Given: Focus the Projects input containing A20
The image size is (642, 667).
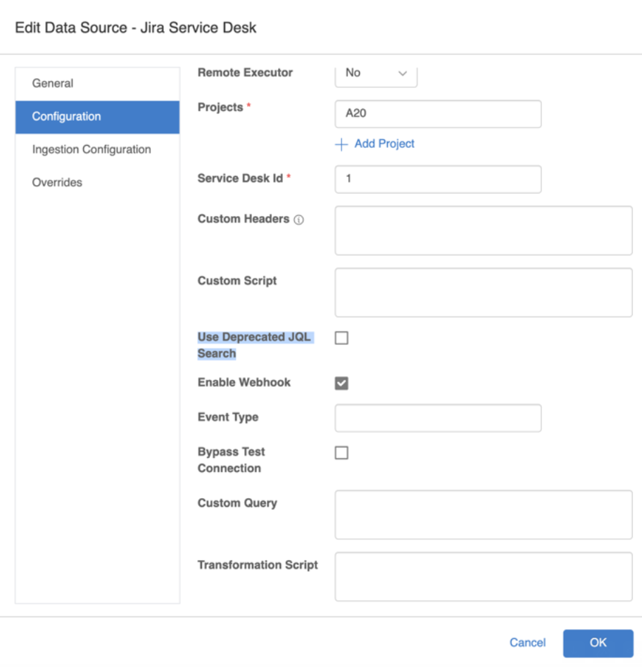Looking at the screenshot, I should click(438, 114).
